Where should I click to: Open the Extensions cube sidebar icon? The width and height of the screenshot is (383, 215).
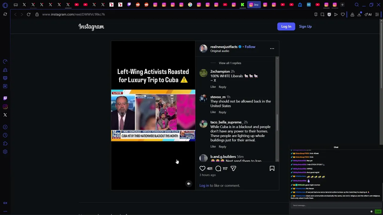(5, 144)
